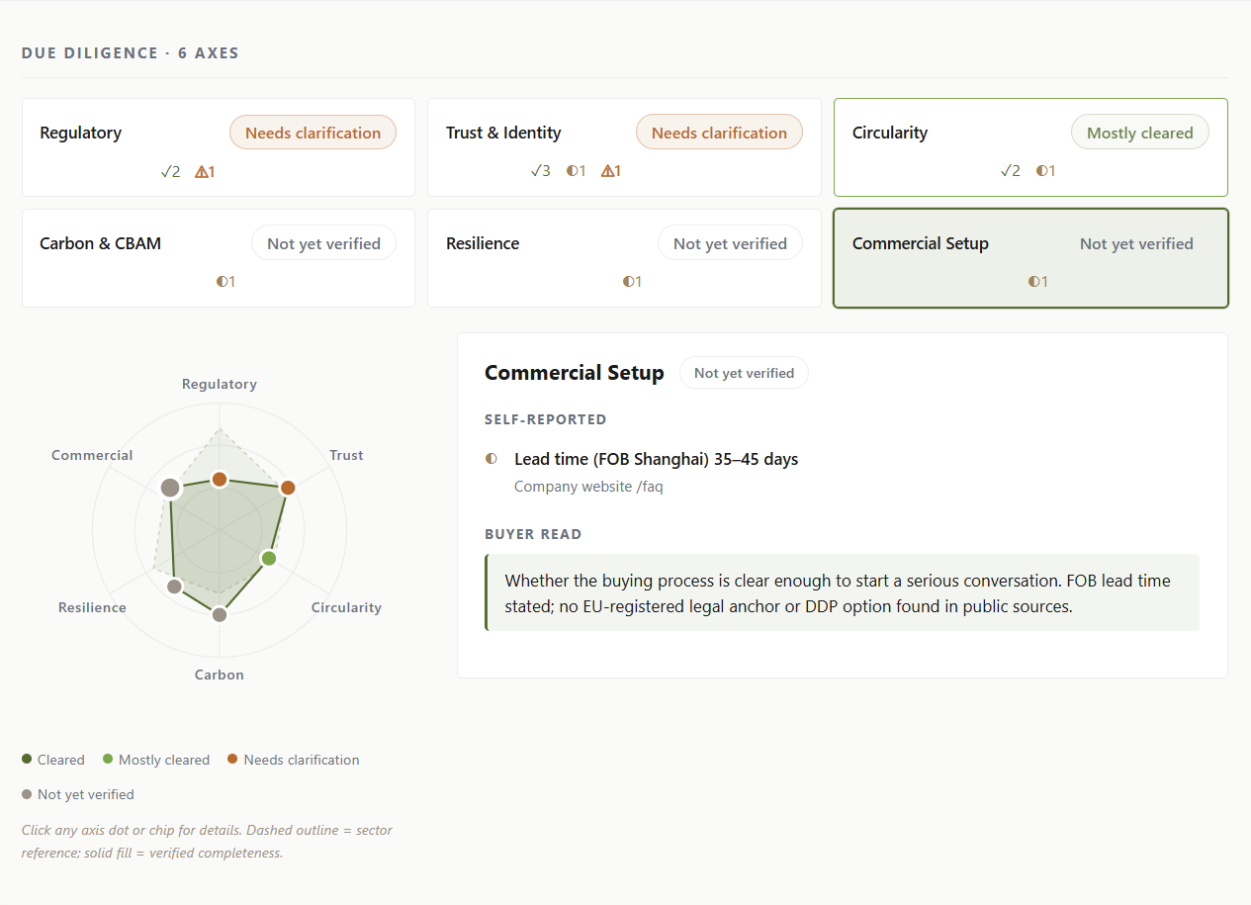Open the Trust & Identity axis card
This screenshot has width=1251, height=905.
pyautogui.click(x=624, y=147)
